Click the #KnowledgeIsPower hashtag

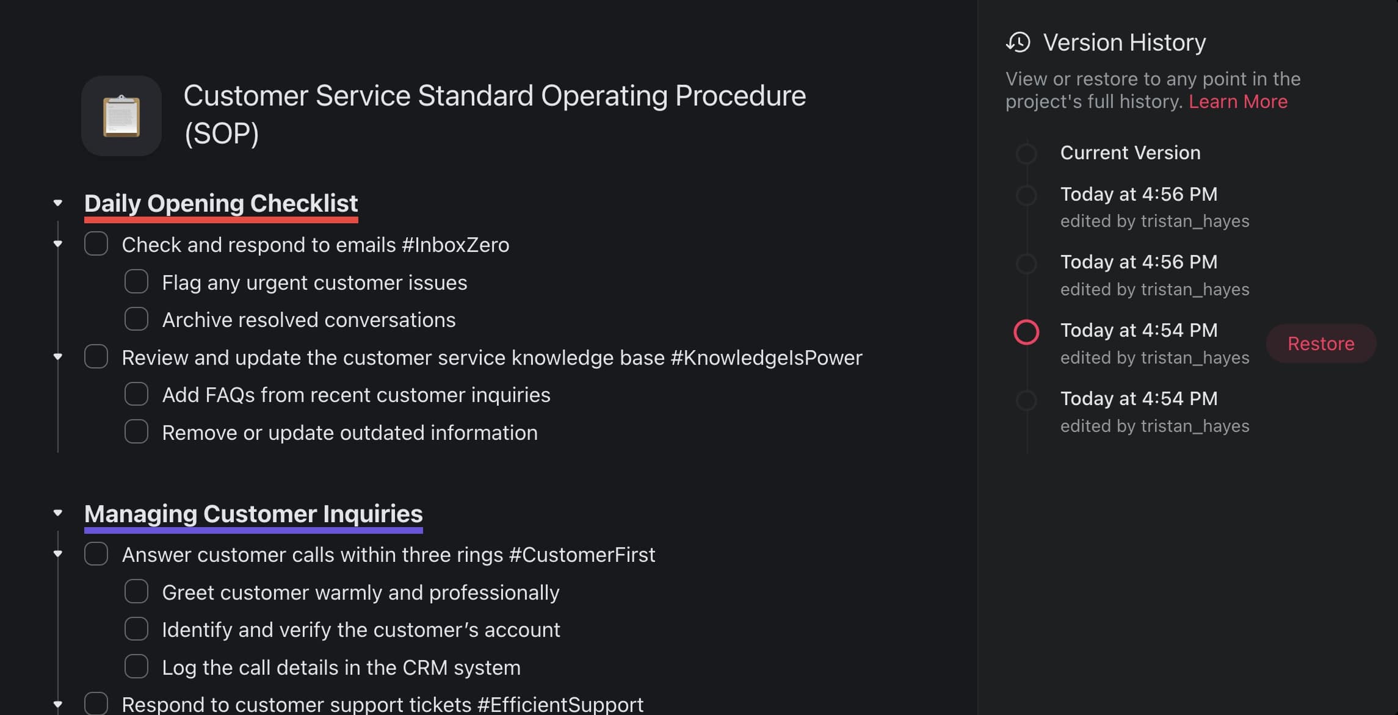(766, 358)
